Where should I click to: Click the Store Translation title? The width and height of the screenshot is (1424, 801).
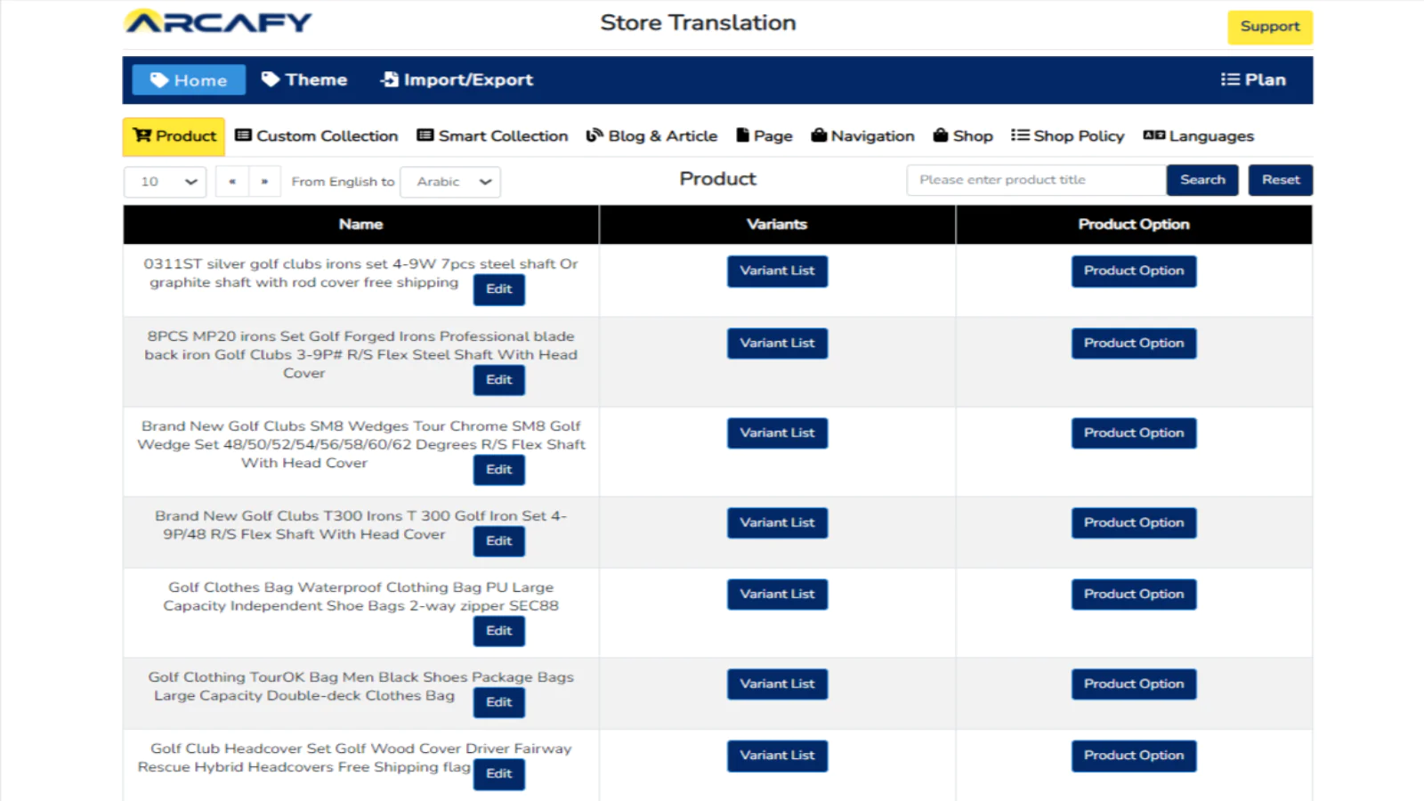pyautogui.click(x=698, y=23)
